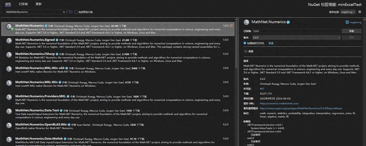Click verified badge next to MathNet.Numerics in list
The image size is (366, 146).
click(x=46, y=26)
